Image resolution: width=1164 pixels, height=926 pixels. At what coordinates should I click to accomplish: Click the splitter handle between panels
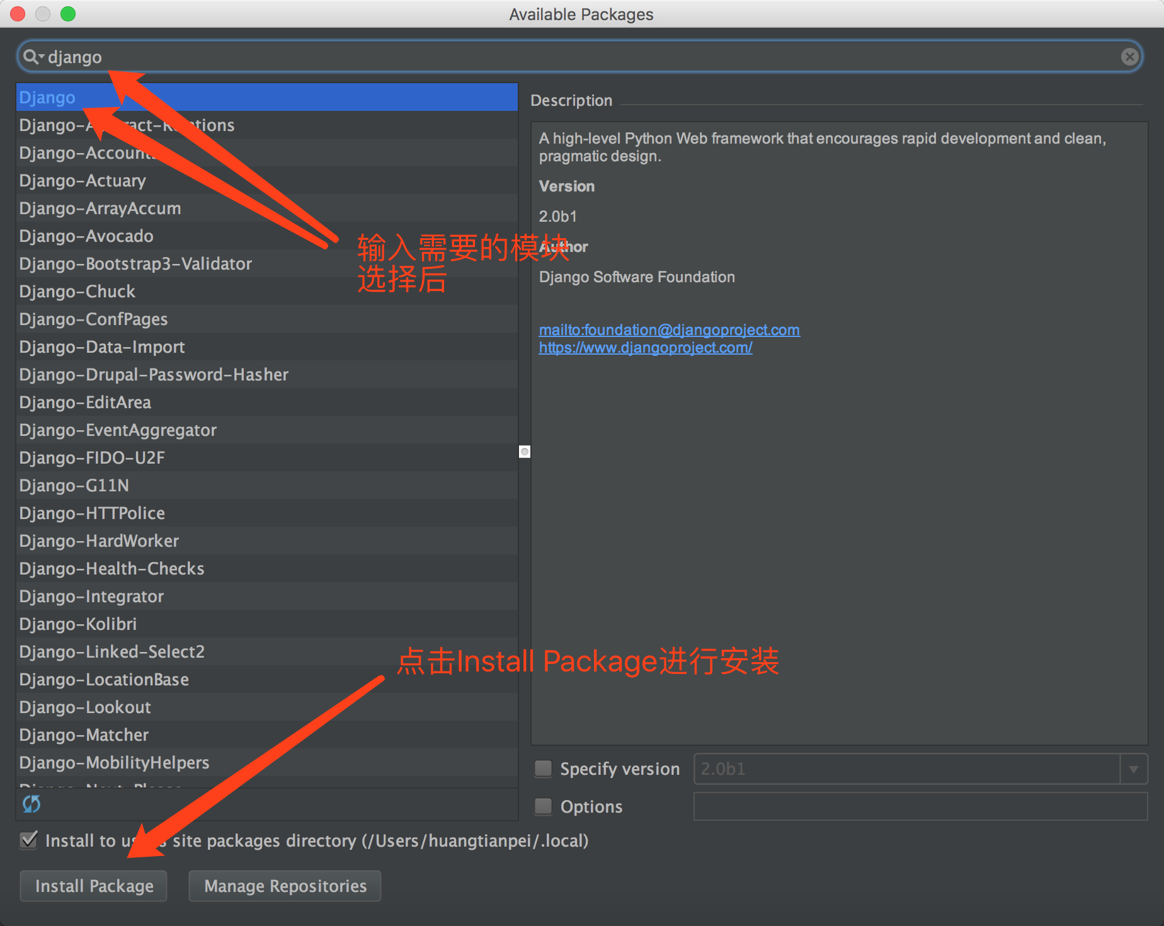[x=525, y=452]
